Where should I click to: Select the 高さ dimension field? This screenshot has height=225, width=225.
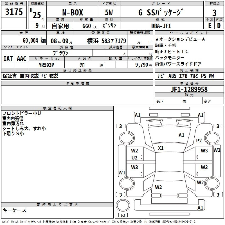[213, 101]
